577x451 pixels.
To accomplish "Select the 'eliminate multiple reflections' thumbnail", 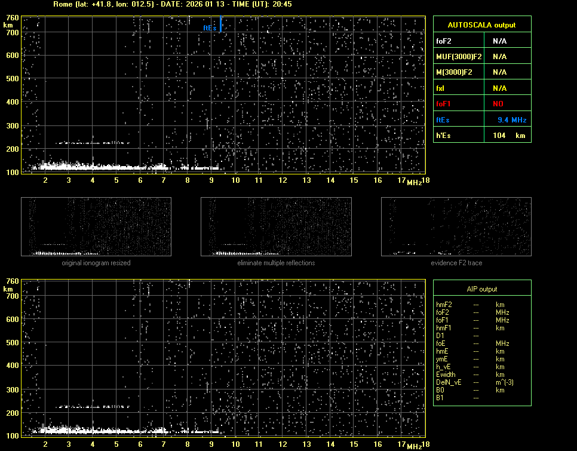I will click(276, 226).
